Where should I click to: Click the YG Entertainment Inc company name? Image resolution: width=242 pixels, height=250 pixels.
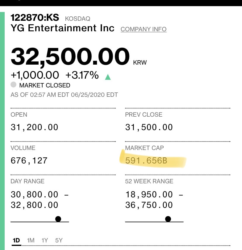pyautogui.click(x=63, y=28)
